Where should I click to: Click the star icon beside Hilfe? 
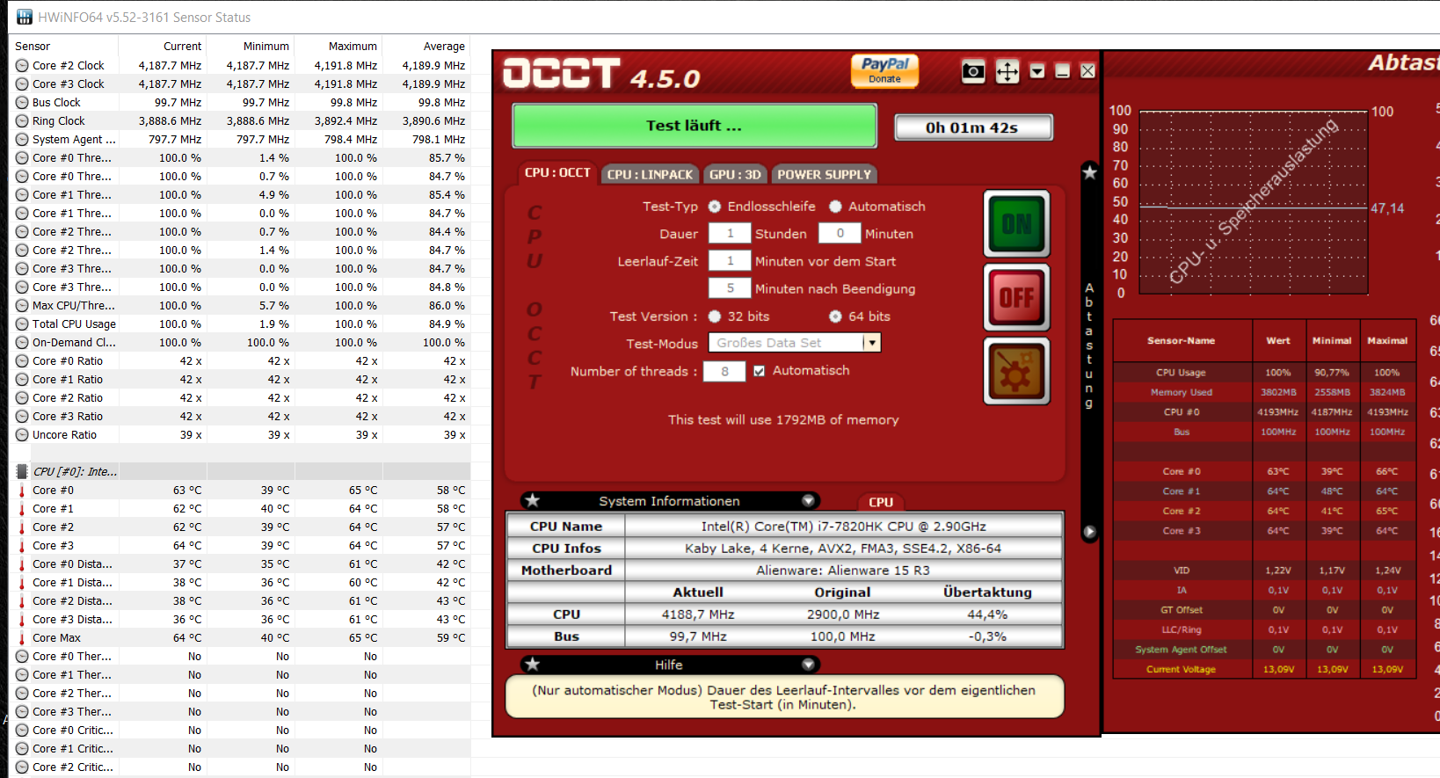(x=533, y=665)
